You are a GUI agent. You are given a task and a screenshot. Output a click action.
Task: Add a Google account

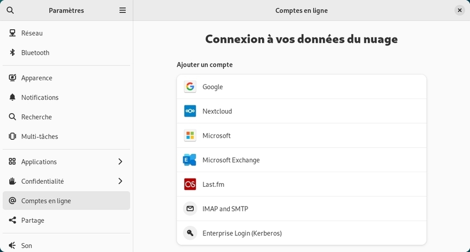tap(301, 87)
